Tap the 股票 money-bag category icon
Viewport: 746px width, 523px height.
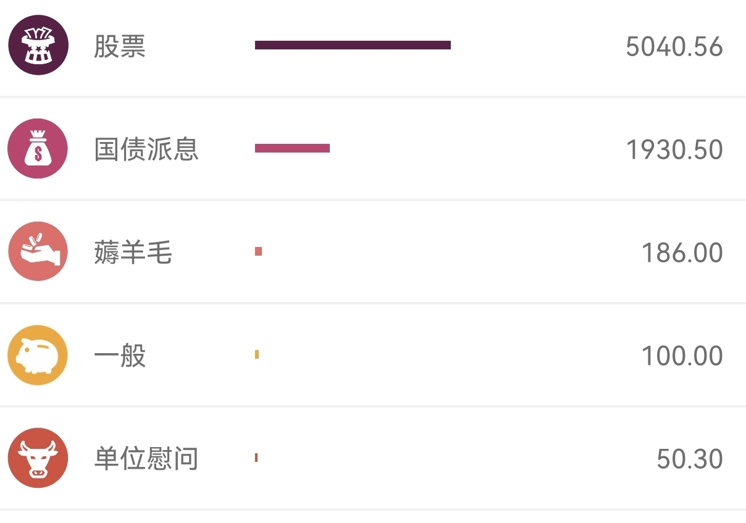(38, 45)
